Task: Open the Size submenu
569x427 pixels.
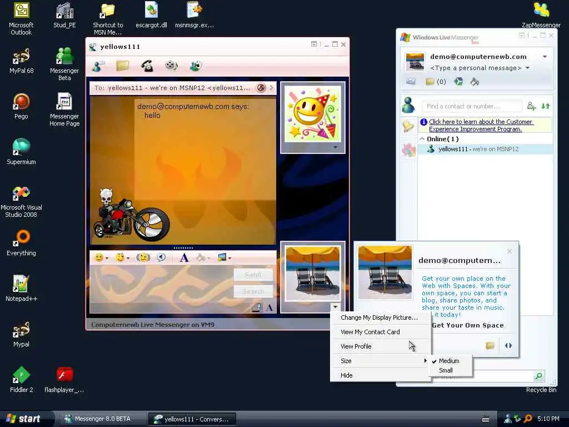Action: [380, 361]
